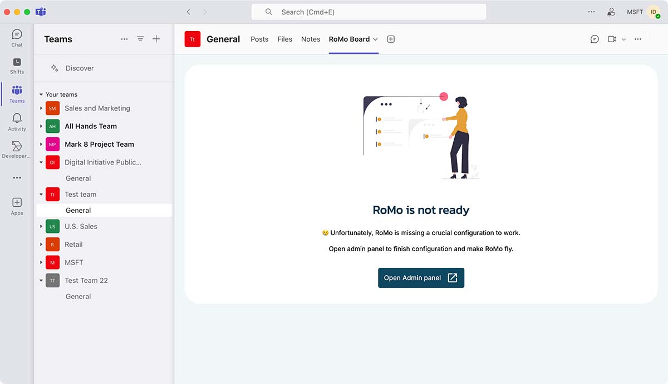Collapse the Test Team 22 channels
This screenshot has width=668, height=384.
(41, 281)
